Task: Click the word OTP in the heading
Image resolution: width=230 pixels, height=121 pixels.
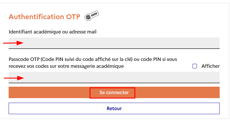Action: pyautogui.click(x=73, y=17)
